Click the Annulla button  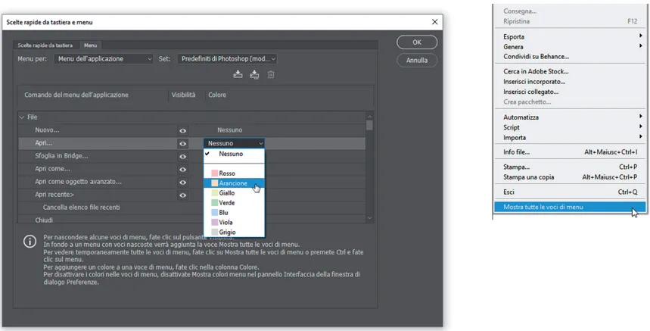[x=417, y=60]
